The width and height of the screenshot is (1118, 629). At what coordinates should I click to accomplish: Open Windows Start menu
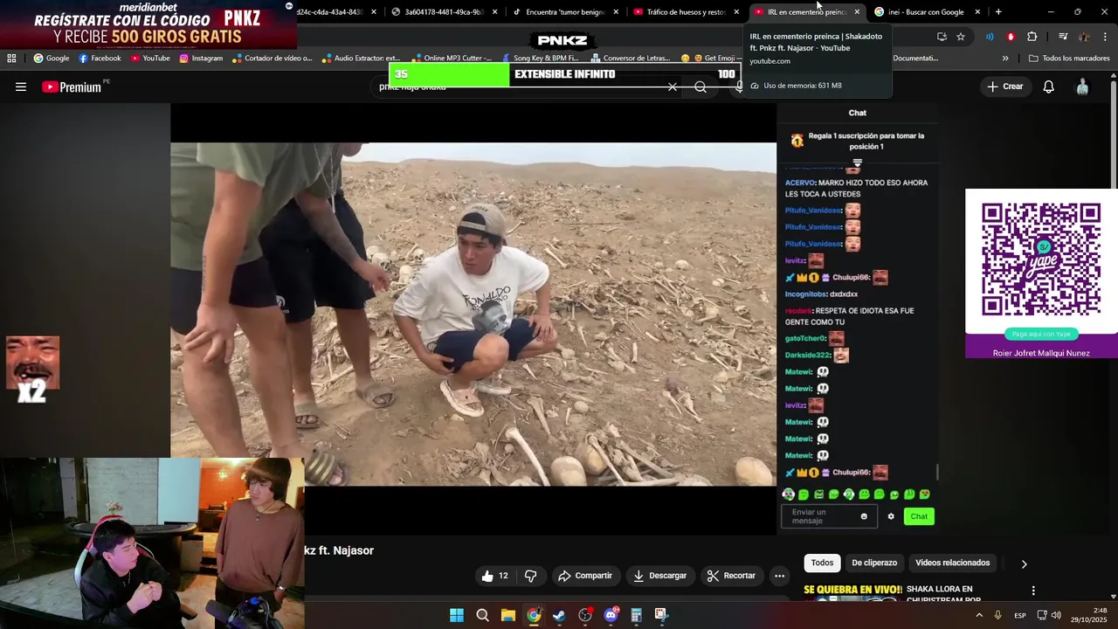point(457,615)
